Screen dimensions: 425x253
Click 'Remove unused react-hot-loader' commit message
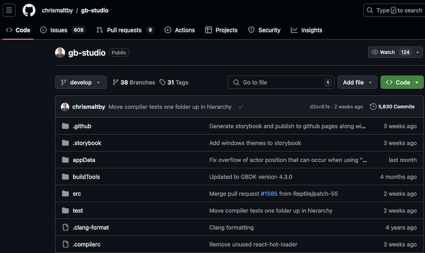[253, 244]
